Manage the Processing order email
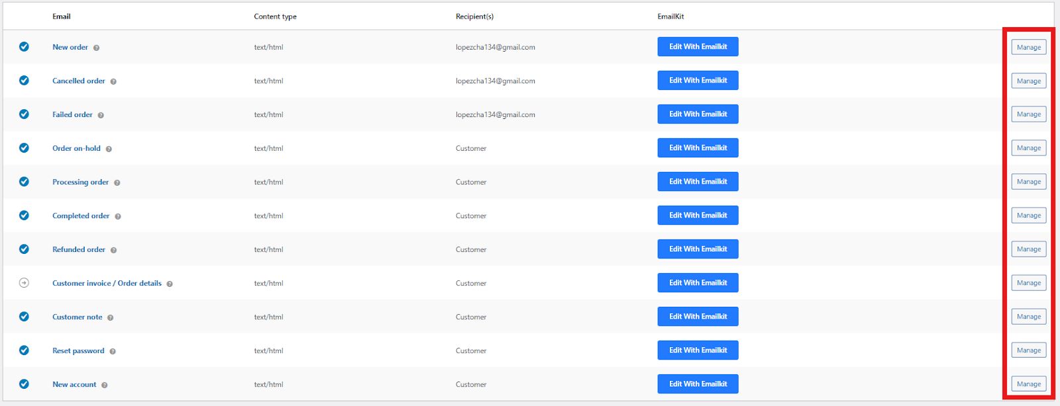This screenshot has width=1060, height=406. click(1029, 182)
